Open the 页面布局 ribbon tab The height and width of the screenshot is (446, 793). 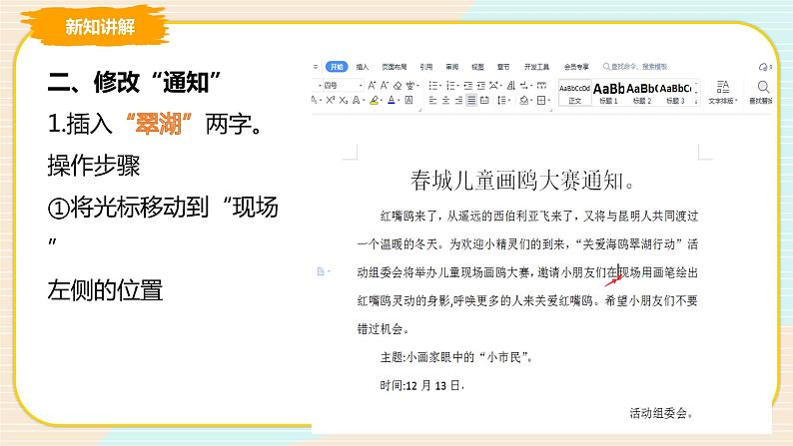(394, 67)
